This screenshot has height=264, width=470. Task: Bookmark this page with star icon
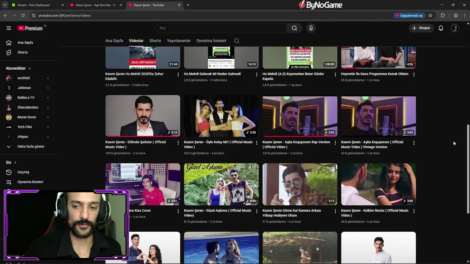tap(430, 15)
